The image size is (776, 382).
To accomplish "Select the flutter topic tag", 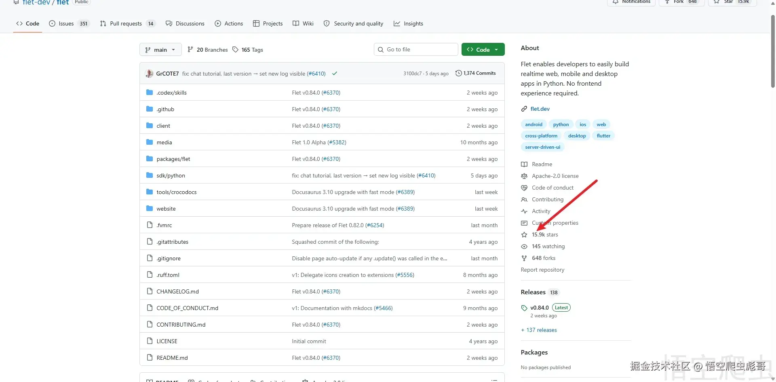I will pos(603,136).
